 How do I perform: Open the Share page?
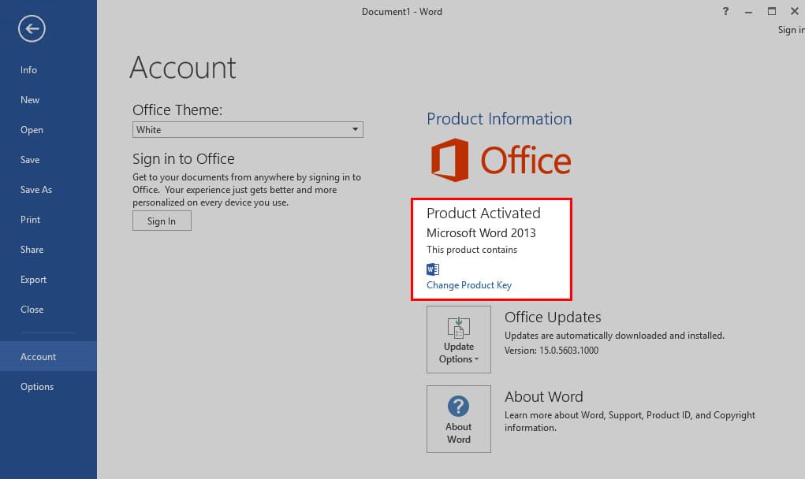click(48, 250)
